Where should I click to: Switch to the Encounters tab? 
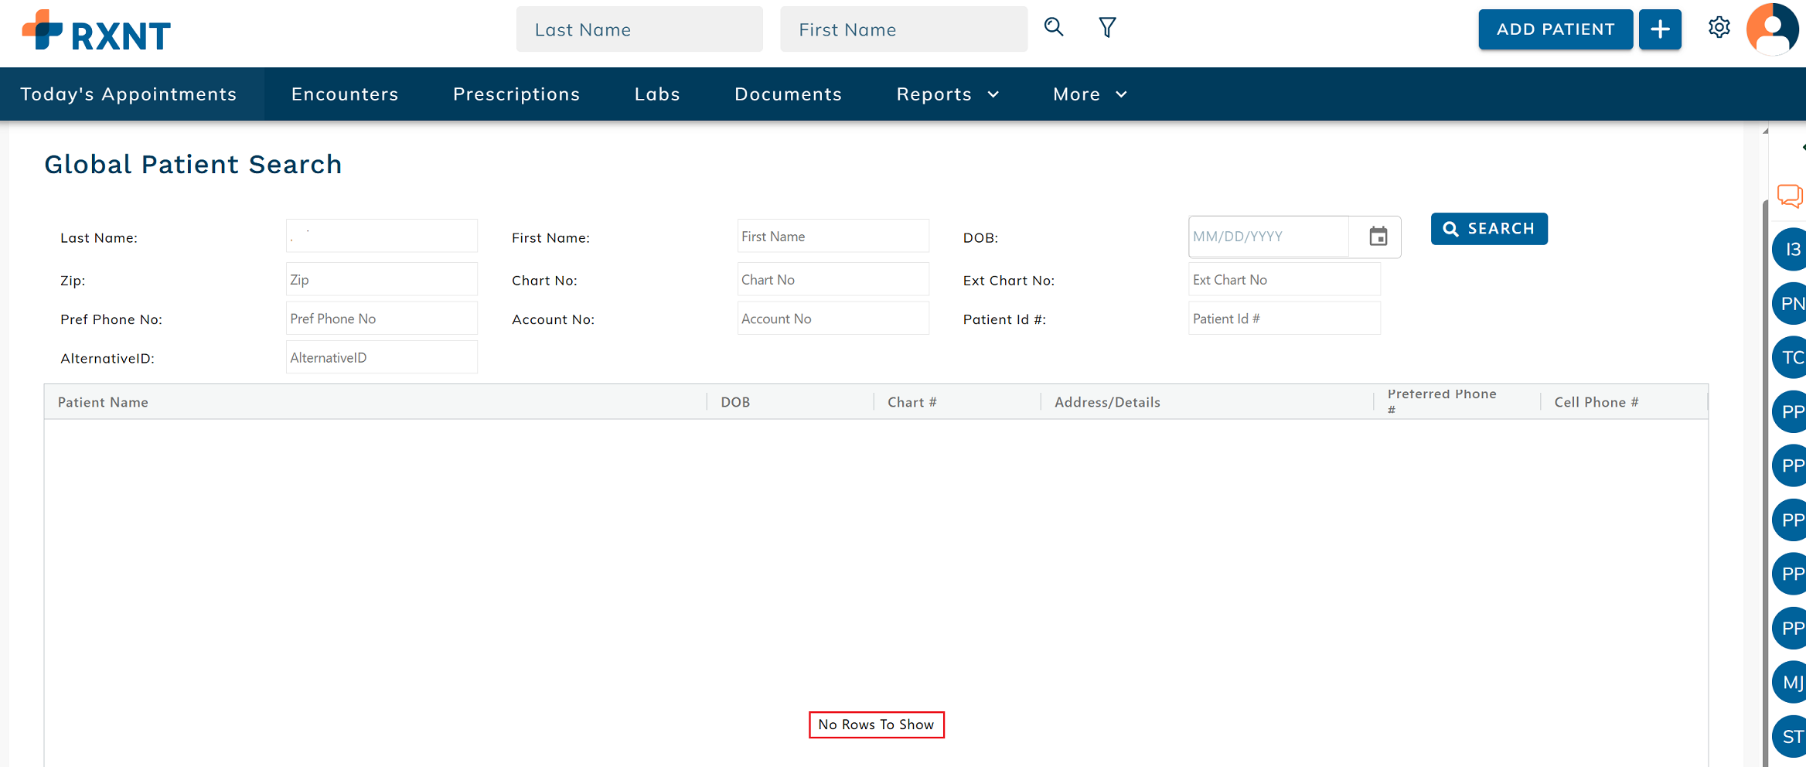pos(345,94)
